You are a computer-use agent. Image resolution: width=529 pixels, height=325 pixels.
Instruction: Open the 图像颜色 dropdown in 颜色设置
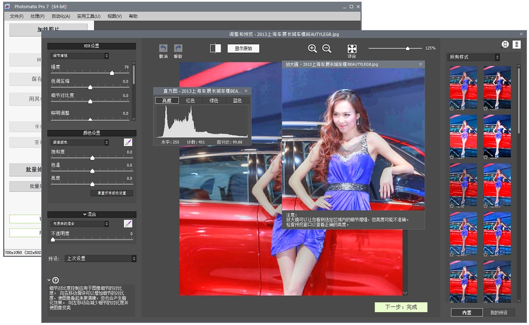click(x=80, y=142)
